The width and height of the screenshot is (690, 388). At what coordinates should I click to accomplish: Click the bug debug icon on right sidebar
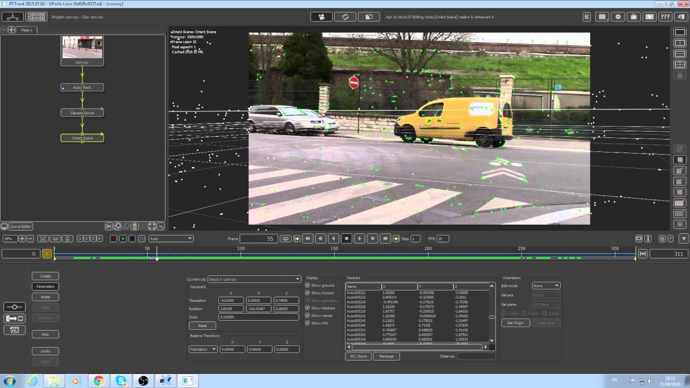[680, 225]
